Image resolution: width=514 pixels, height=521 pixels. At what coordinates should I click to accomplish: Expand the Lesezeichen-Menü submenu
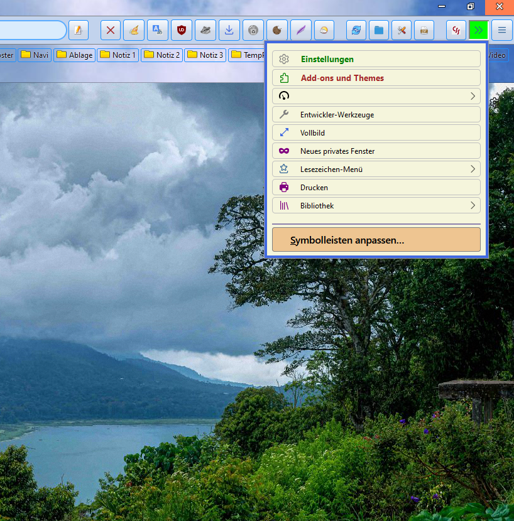376,169
